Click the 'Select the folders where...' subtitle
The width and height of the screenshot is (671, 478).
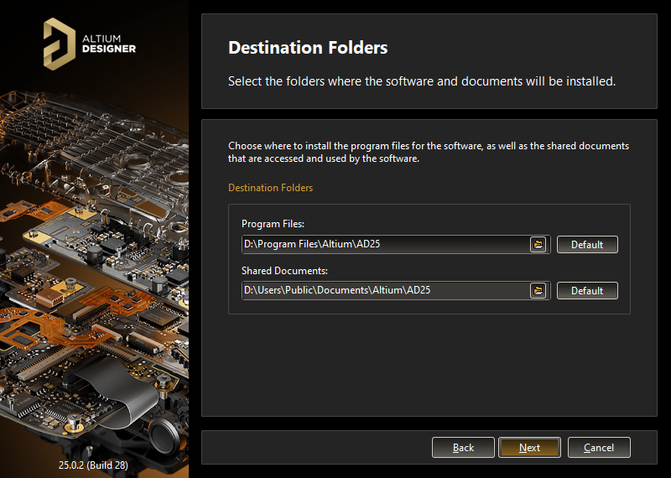pyautogui.click(x=422, y=81)
